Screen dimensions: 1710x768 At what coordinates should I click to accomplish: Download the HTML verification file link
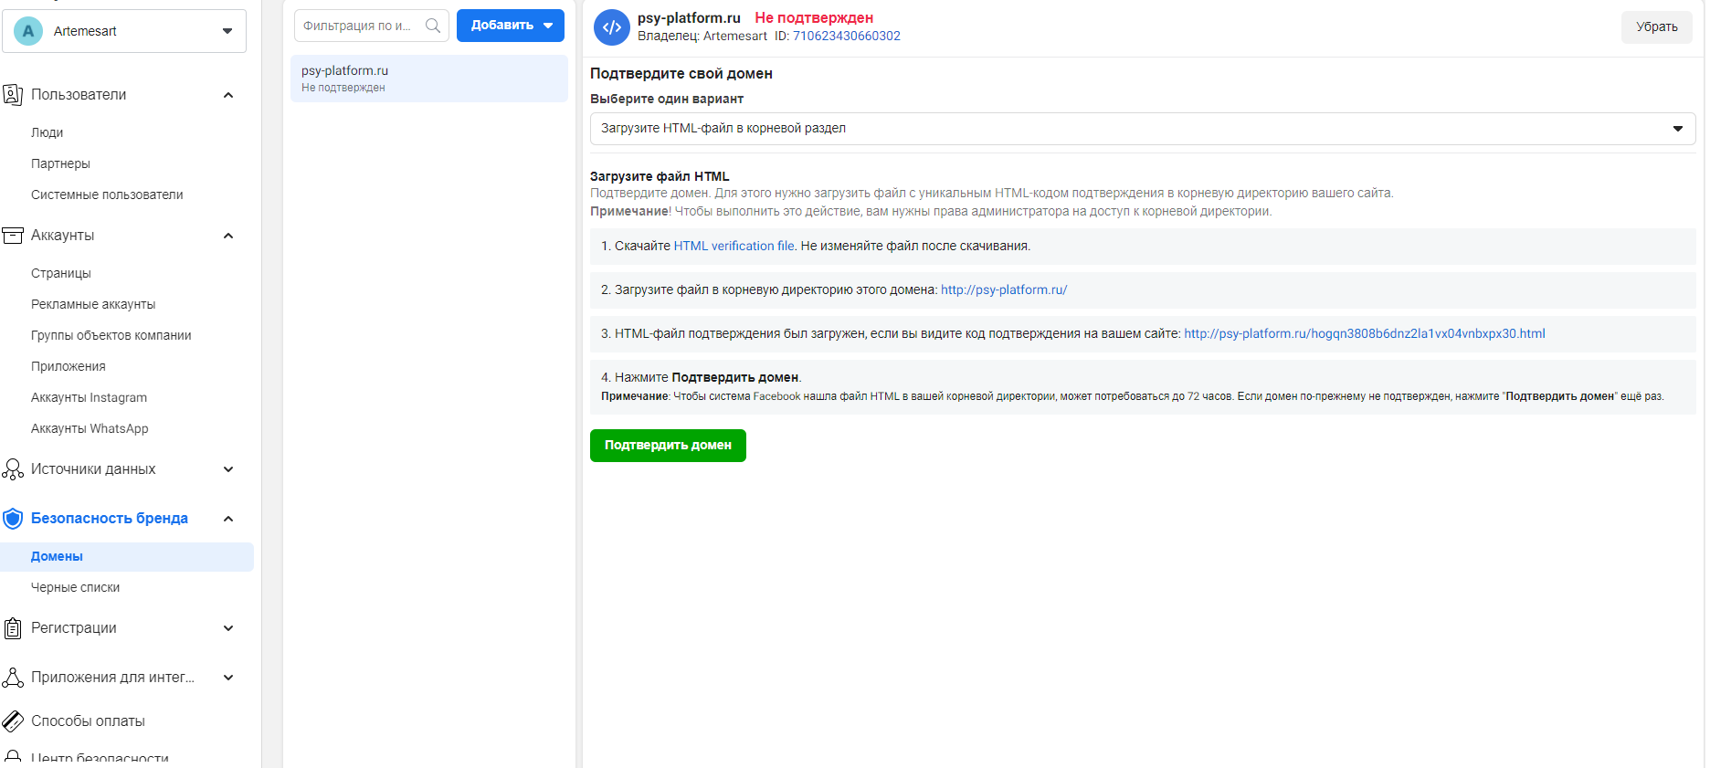point(734,247)
